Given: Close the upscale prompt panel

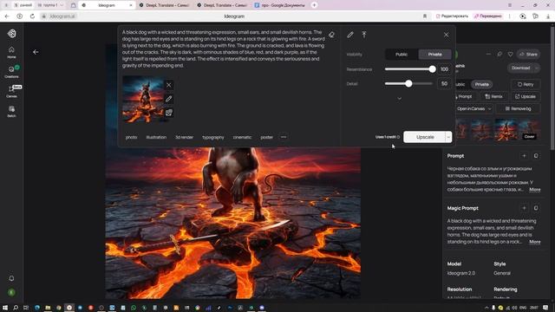Looking at the screenshot, I should [446, 35].
